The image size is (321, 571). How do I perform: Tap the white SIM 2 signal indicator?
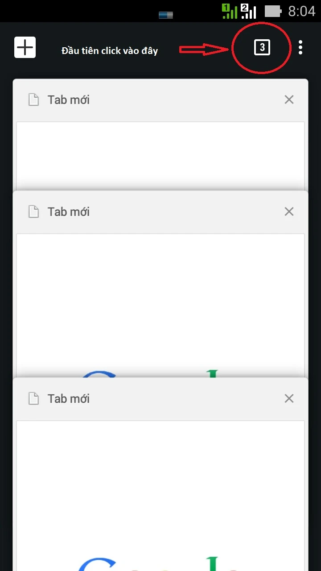(x=248, y=11)
